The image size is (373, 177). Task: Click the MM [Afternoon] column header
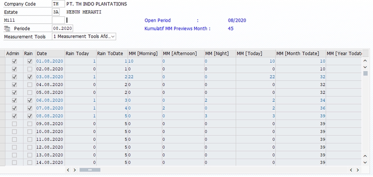183,54
